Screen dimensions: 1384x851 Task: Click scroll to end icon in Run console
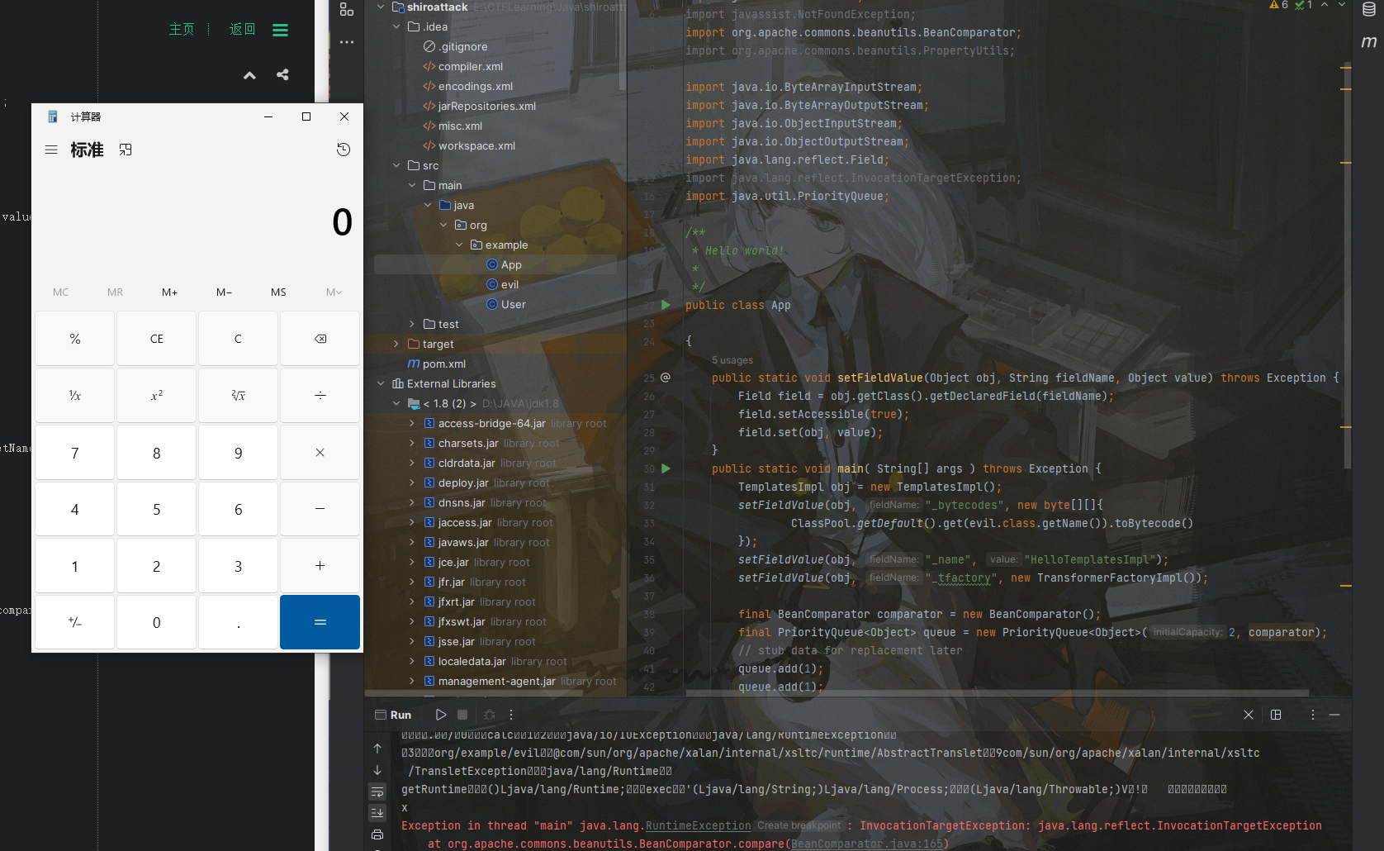(x=377, y=813)
